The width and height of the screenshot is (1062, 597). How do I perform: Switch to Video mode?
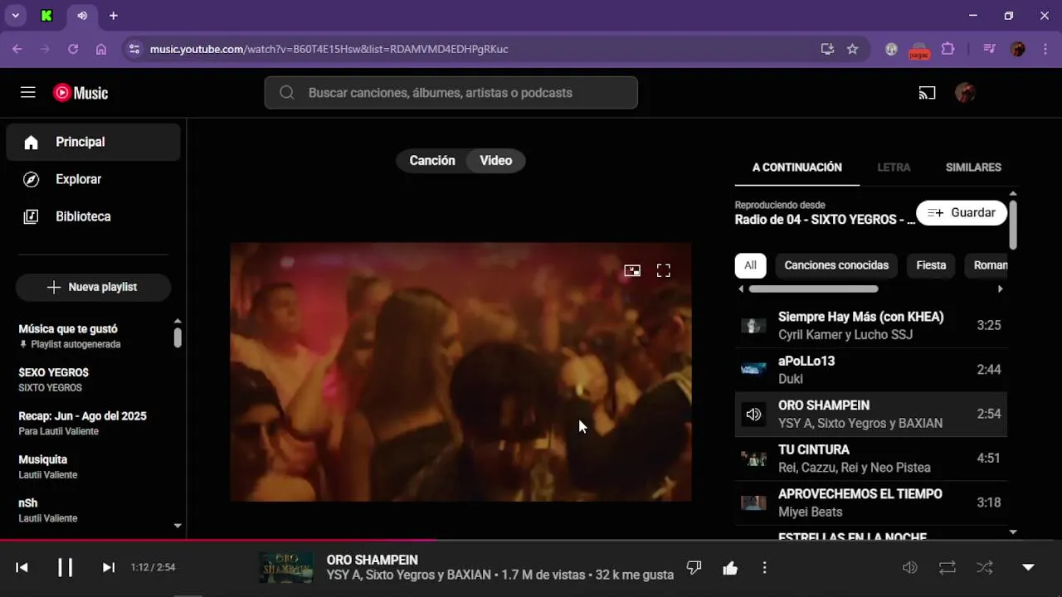(x=496, y=161)
